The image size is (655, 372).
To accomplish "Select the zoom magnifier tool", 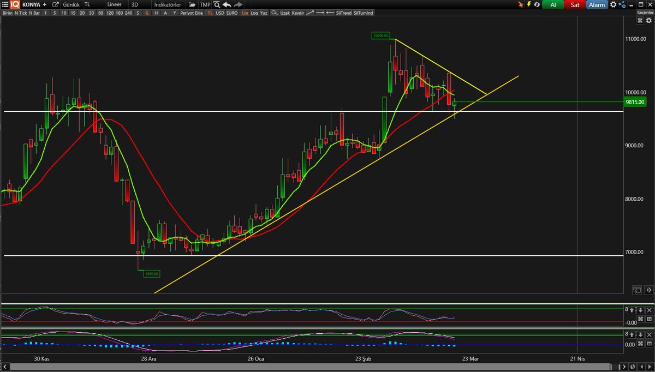I will [275, 12].
